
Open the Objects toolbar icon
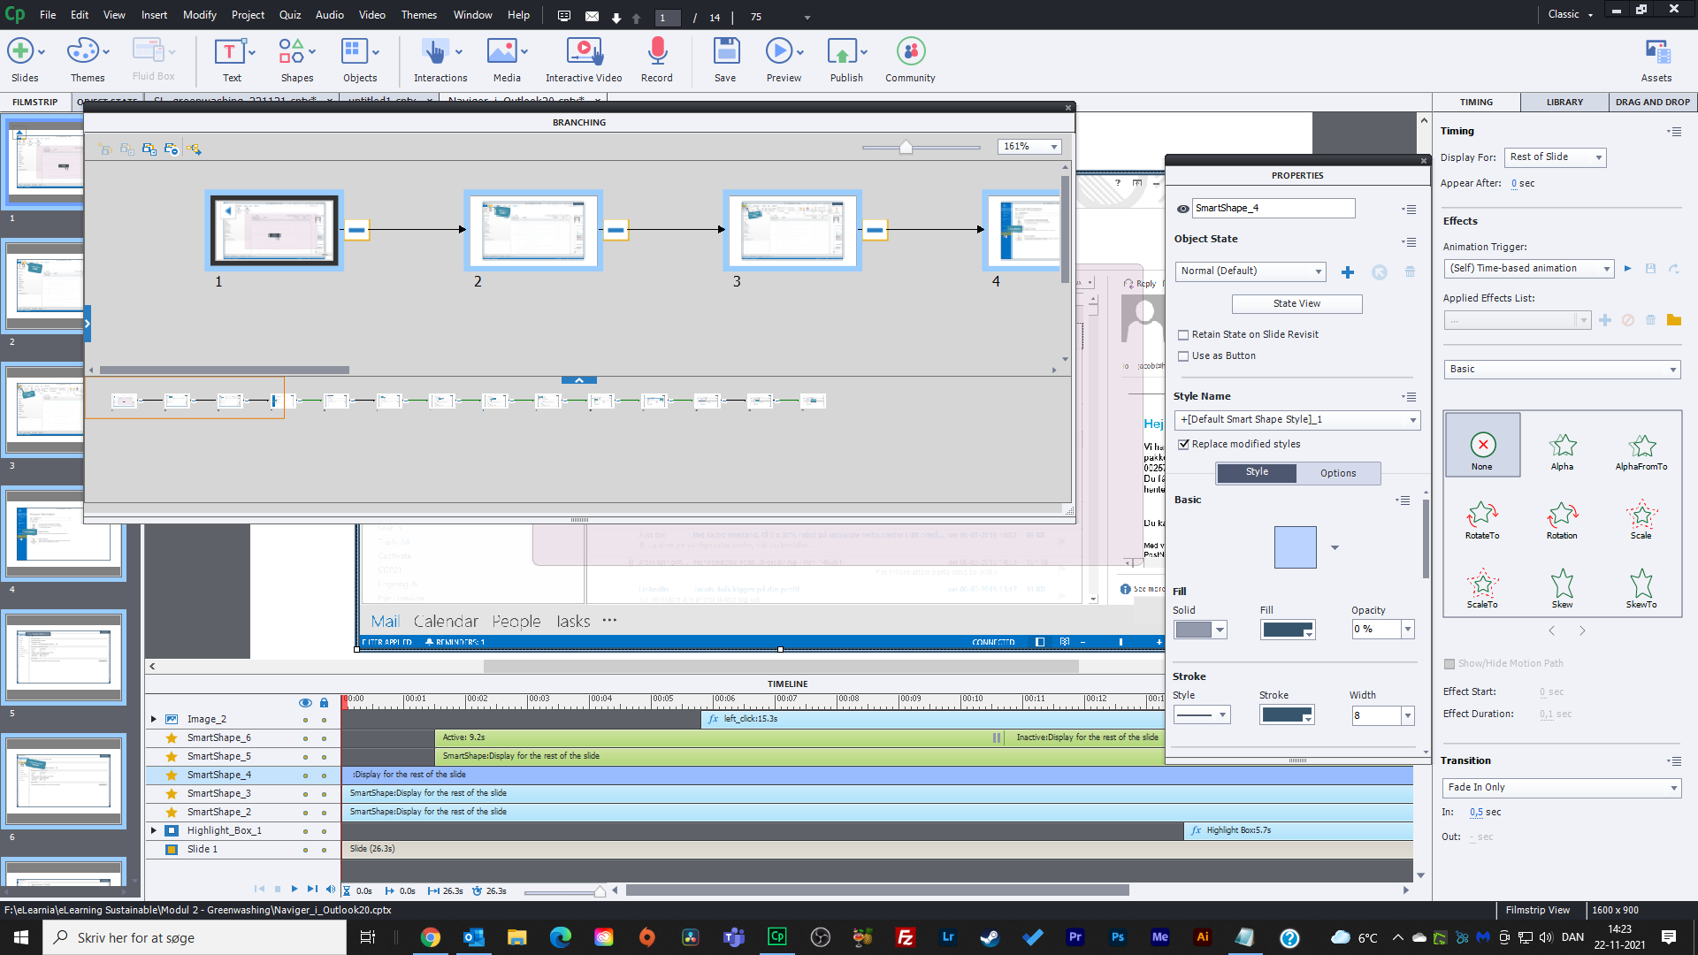point(355,51)
